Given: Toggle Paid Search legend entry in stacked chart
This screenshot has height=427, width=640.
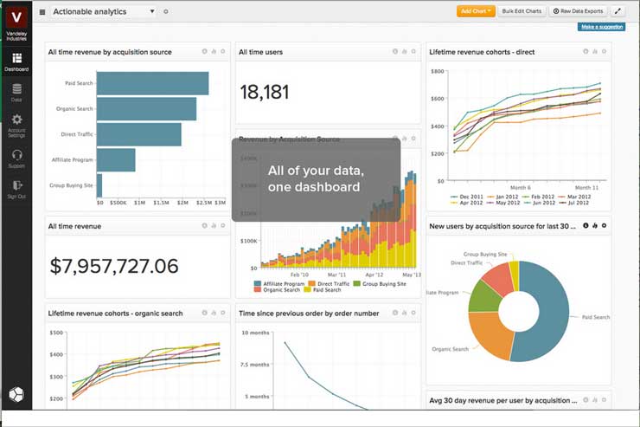Looking at the screenshot, I should 322,289.
